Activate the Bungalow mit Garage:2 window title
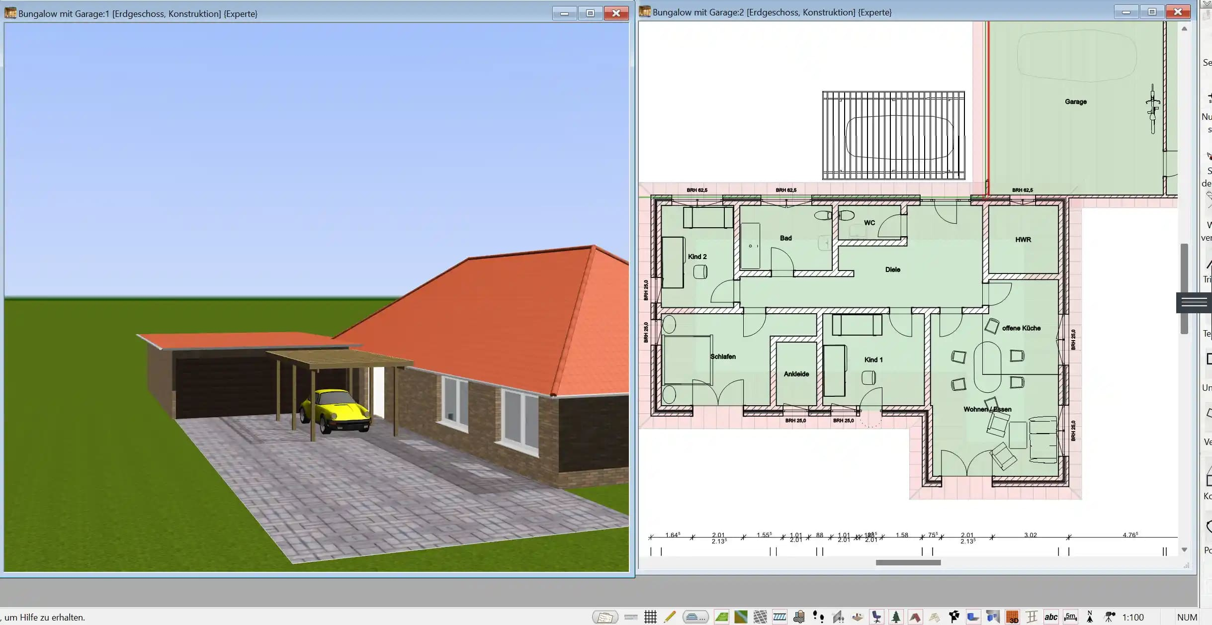 click(x=772, y=12)
